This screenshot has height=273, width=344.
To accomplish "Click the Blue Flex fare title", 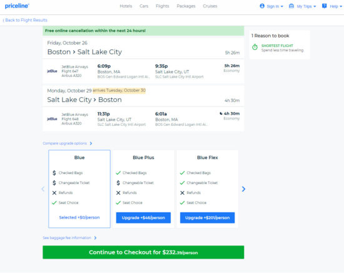I will pos(208,157).
